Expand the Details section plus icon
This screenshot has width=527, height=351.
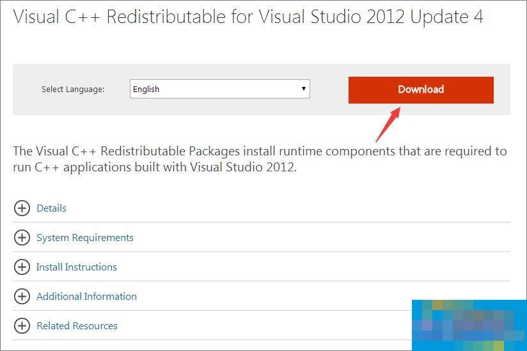22,208
